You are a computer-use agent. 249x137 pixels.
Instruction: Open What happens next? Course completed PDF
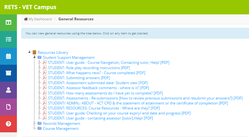(x=96, y=73)
